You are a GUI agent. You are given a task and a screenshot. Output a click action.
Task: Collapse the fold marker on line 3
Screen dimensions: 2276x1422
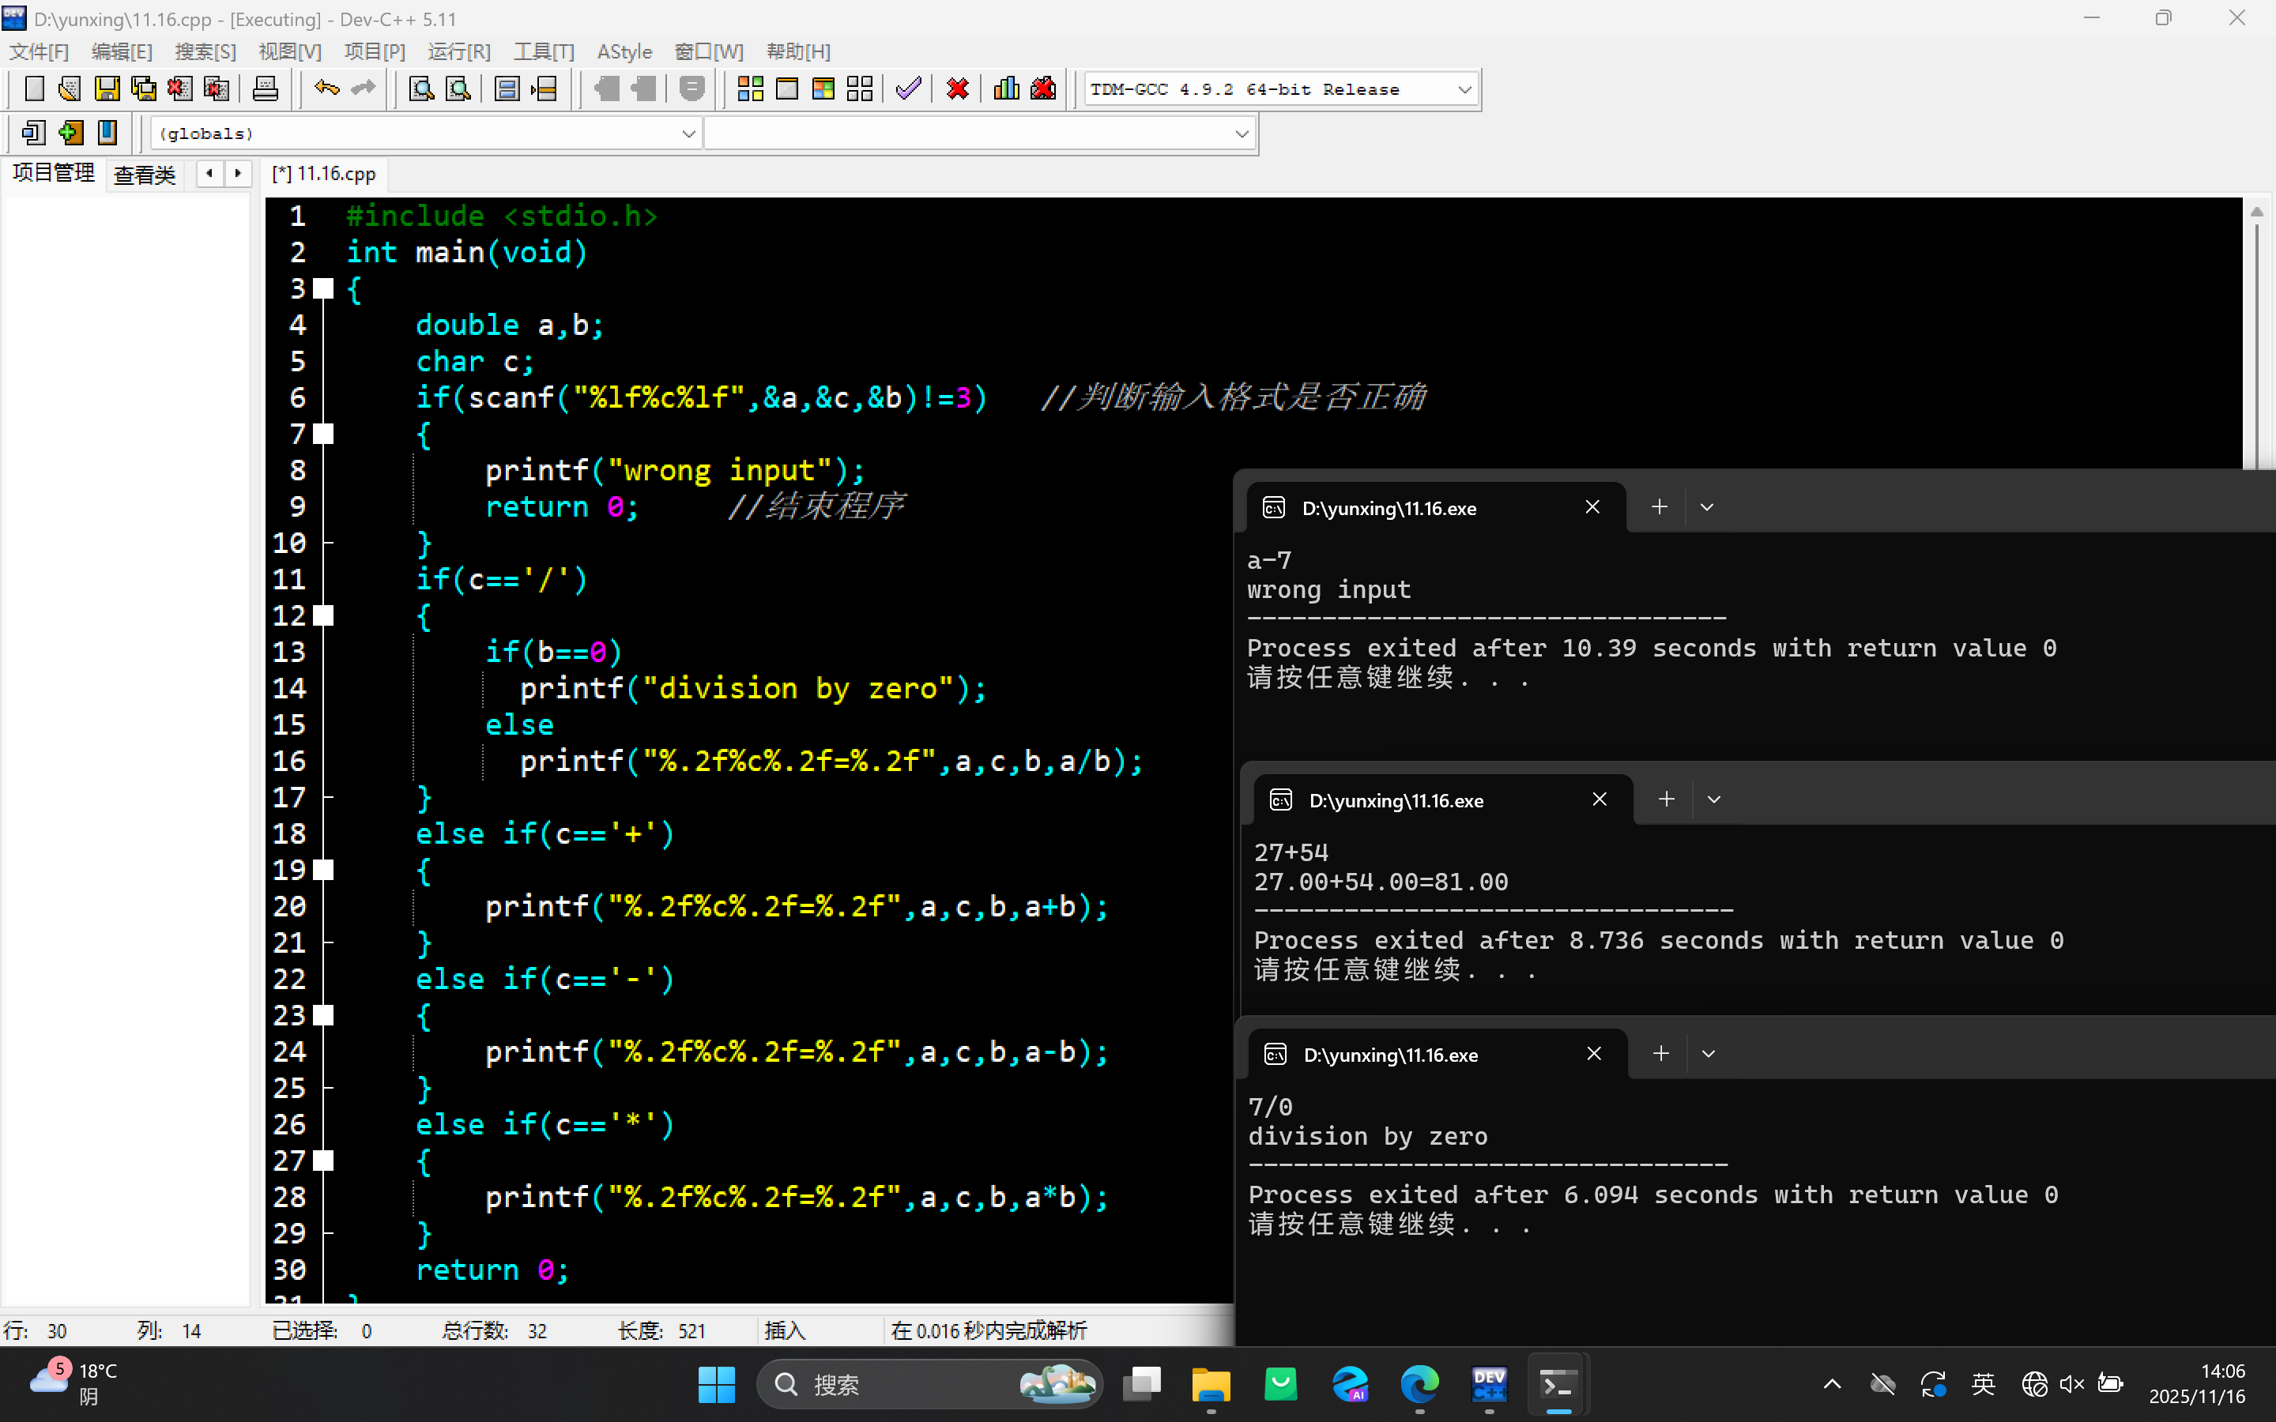323,288
